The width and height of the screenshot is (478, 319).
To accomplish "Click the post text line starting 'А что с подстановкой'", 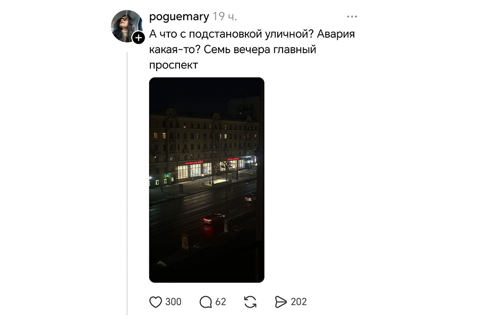I will point(252,34).
